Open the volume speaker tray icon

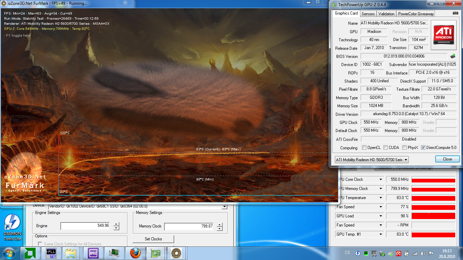[x=423, y=253]
